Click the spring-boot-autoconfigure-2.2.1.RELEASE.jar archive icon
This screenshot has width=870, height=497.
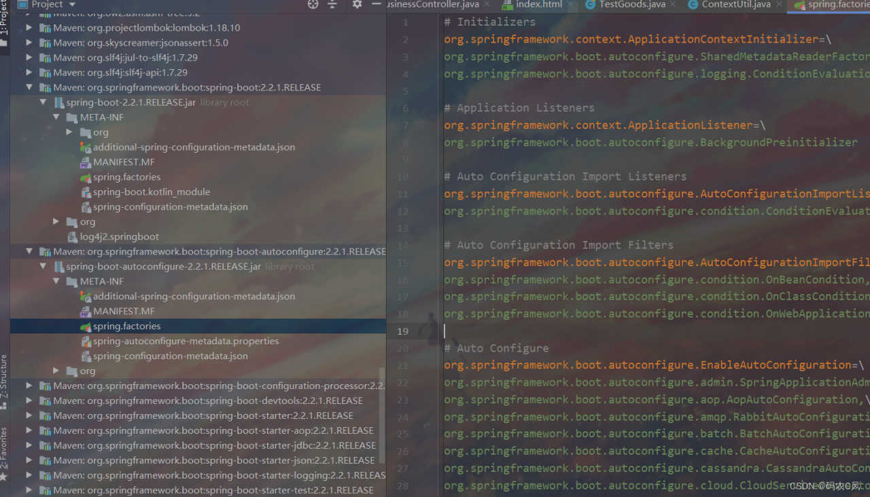[58, 267]
